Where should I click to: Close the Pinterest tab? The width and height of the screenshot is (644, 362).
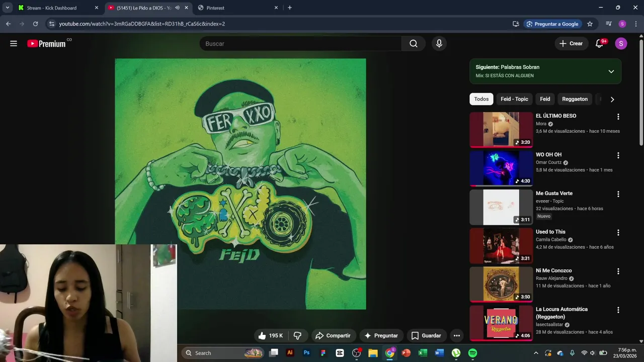click(276, 8)
